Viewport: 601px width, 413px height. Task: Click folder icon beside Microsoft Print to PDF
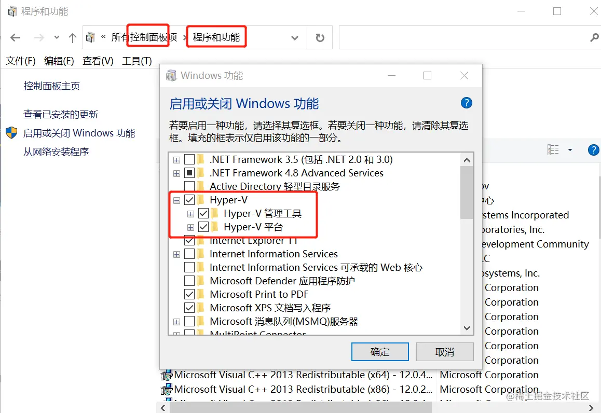pyautogui.click(x=201, y=294)
